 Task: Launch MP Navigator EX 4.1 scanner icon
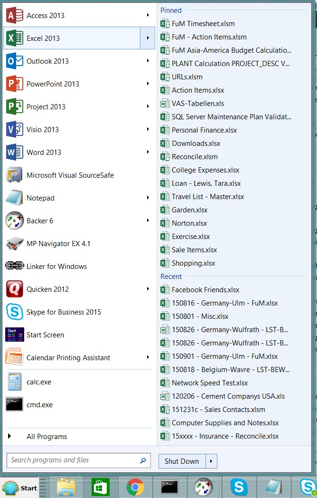pos(15,244)
